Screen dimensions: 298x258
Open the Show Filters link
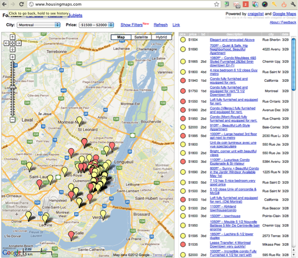click(132, 25)
